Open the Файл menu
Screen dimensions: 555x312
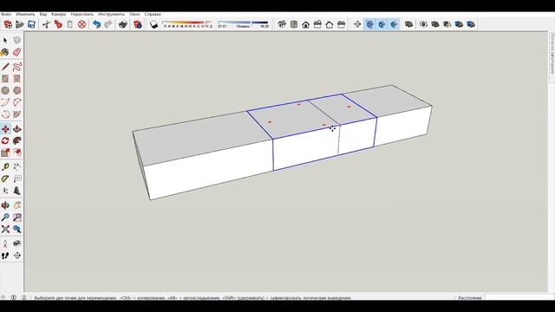pos(6,14)
